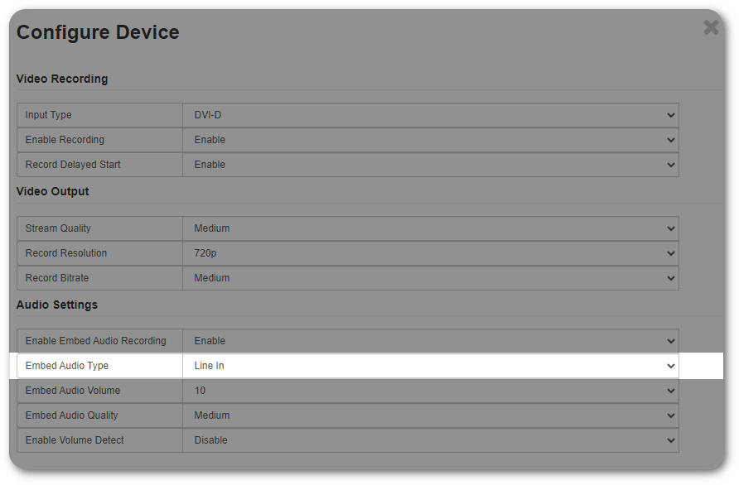Expand the Embed Audio Volume dropdown set to 10

pyautogui.click(x=431, y=391)
